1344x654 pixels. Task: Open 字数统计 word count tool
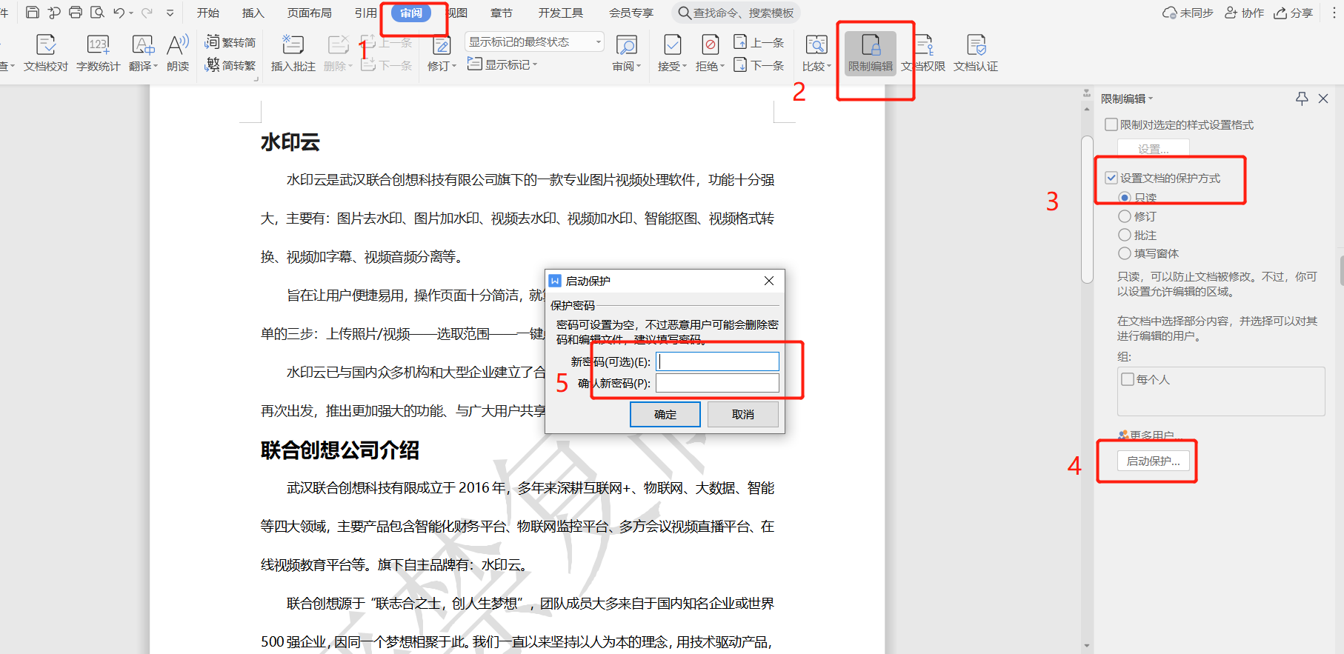(x=98, y=53)
